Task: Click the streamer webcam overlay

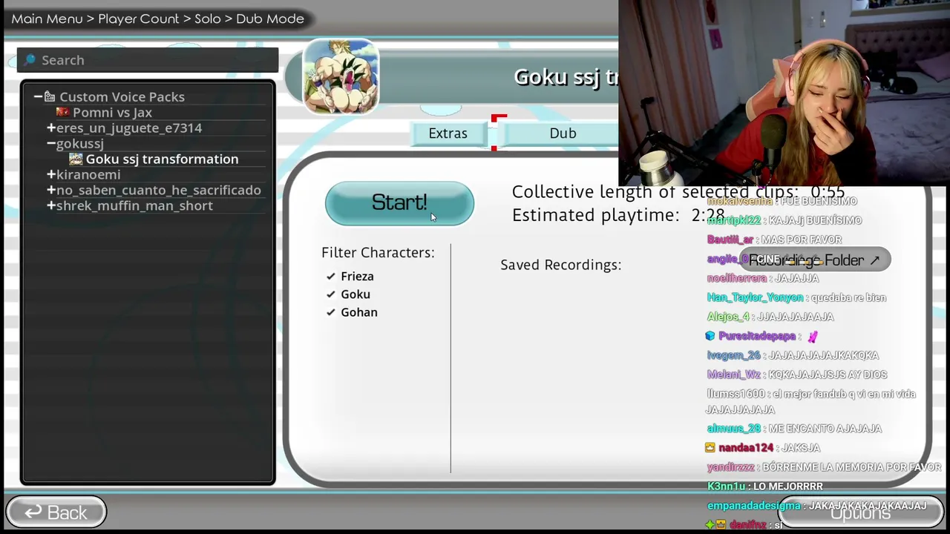Action: click(784, 92)
